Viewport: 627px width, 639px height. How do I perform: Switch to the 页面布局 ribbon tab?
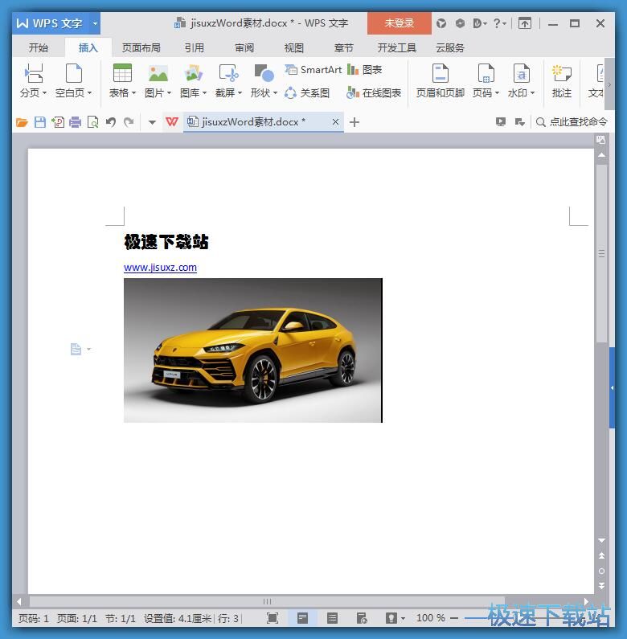(141, 48)
